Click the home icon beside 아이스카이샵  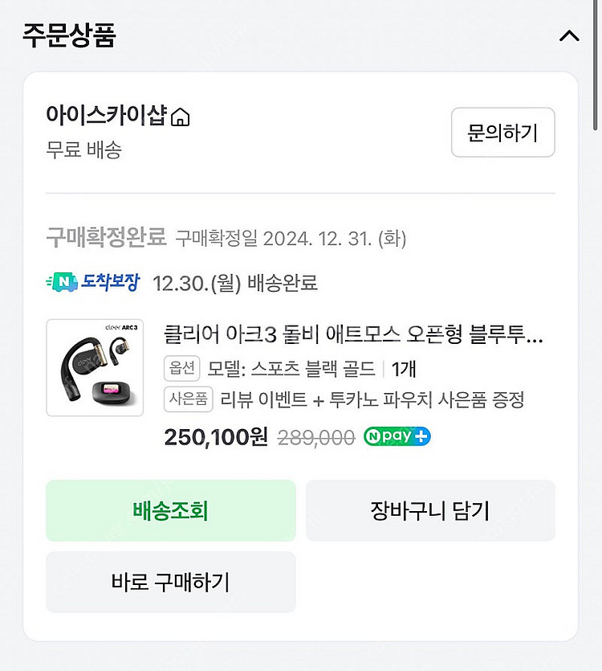181,117
